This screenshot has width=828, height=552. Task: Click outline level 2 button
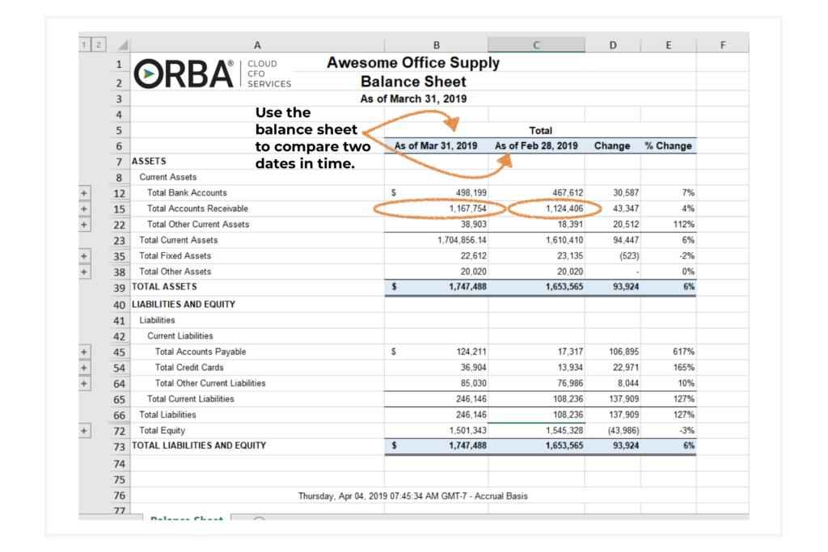99,45
